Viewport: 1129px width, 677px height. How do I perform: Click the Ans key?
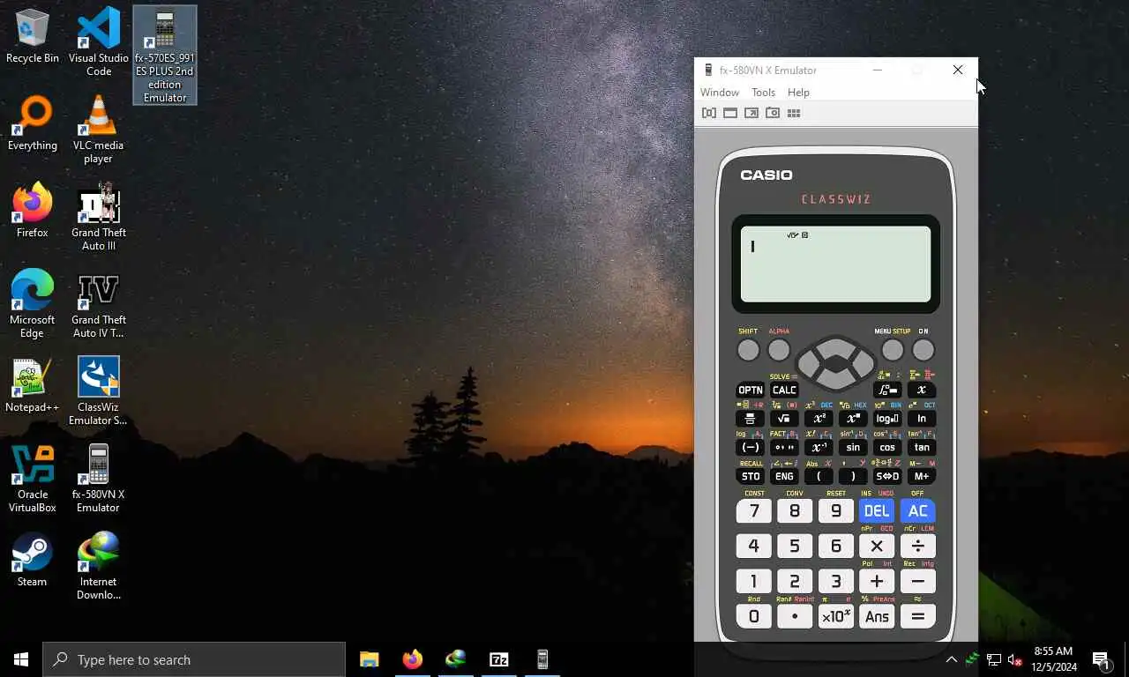tap(877, 616)
